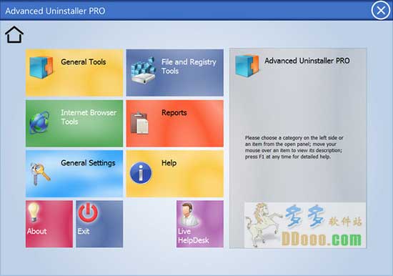Click the Exit label
The width and height of the screenshot is (393, 276).
click(x=84, y=232)
